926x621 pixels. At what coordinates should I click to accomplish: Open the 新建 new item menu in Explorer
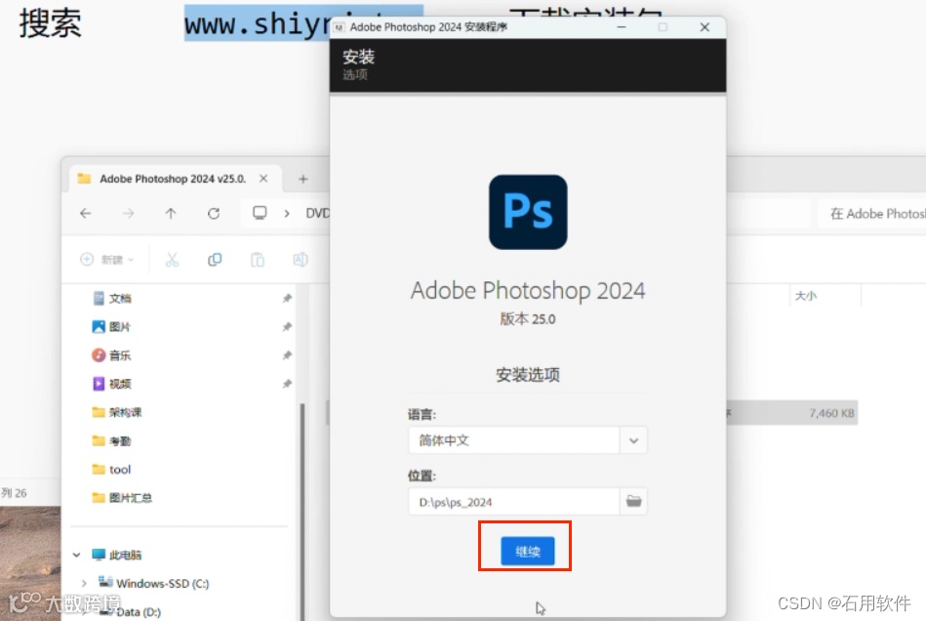point(107,260)
